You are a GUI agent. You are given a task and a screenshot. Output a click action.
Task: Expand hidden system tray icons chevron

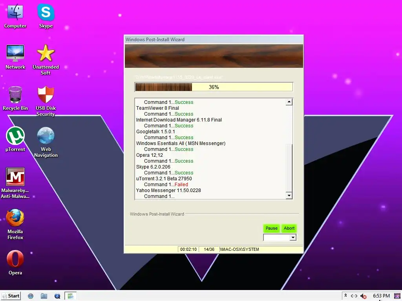345,296
